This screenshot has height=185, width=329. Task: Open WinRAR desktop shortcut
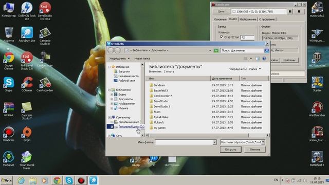(9, 109)
